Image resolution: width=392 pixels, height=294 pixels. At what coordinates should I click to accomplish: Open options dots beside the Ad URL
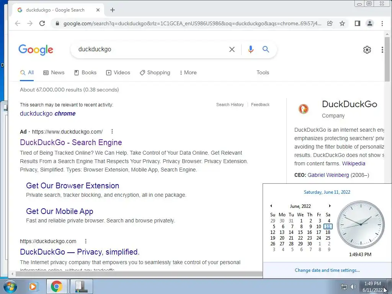tap(112, 131)
